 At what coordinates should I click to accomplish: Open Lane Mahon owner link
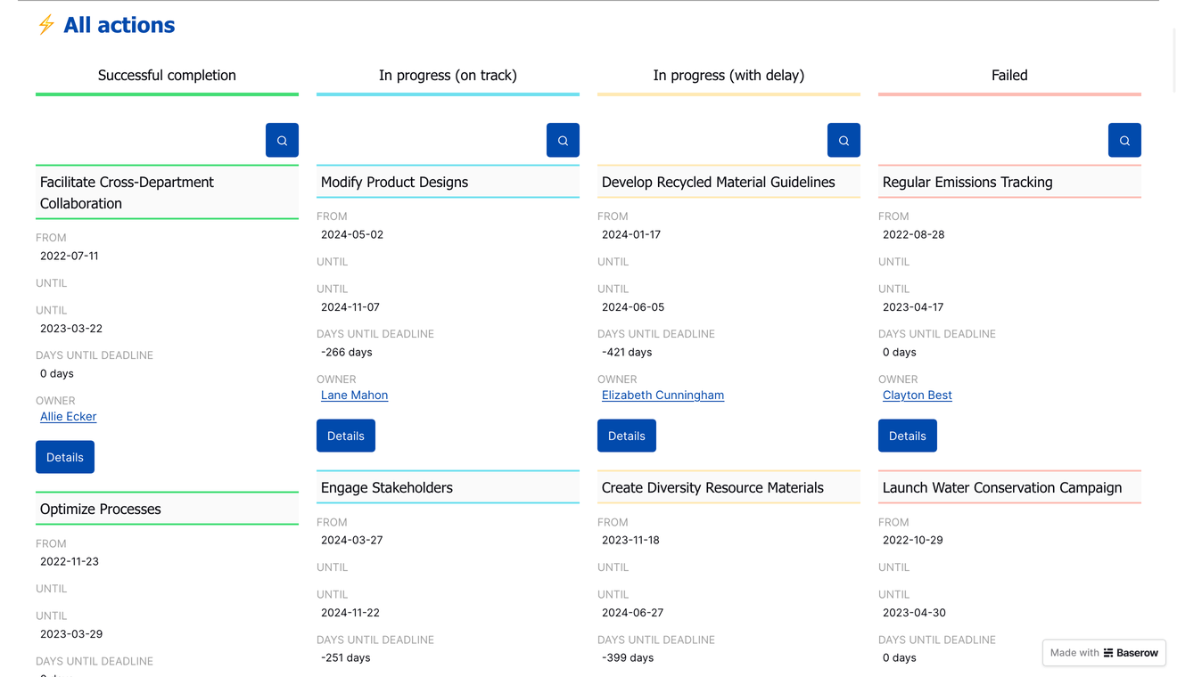[354, 395]
